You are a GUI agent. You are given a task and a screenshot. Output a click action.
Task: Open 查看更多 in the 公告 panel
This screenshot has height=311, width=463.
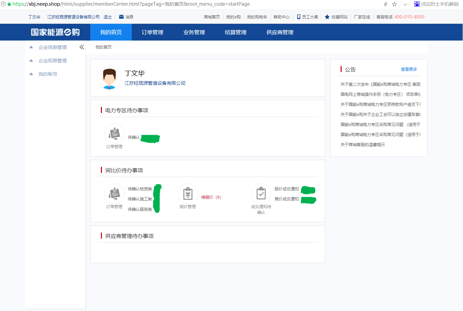(x=409, y=69)
